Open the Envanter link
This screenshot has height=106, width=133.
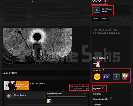click(97, 94)
